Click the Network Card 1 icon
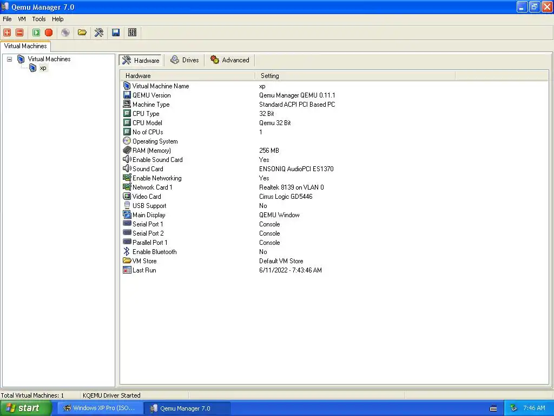 tap(127, 187)
